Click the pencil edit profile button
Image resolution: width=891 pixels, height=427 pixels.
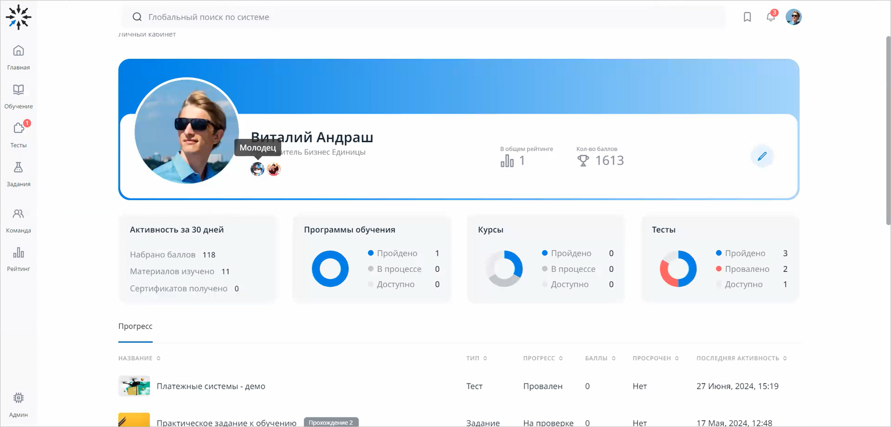pos(762,156)
